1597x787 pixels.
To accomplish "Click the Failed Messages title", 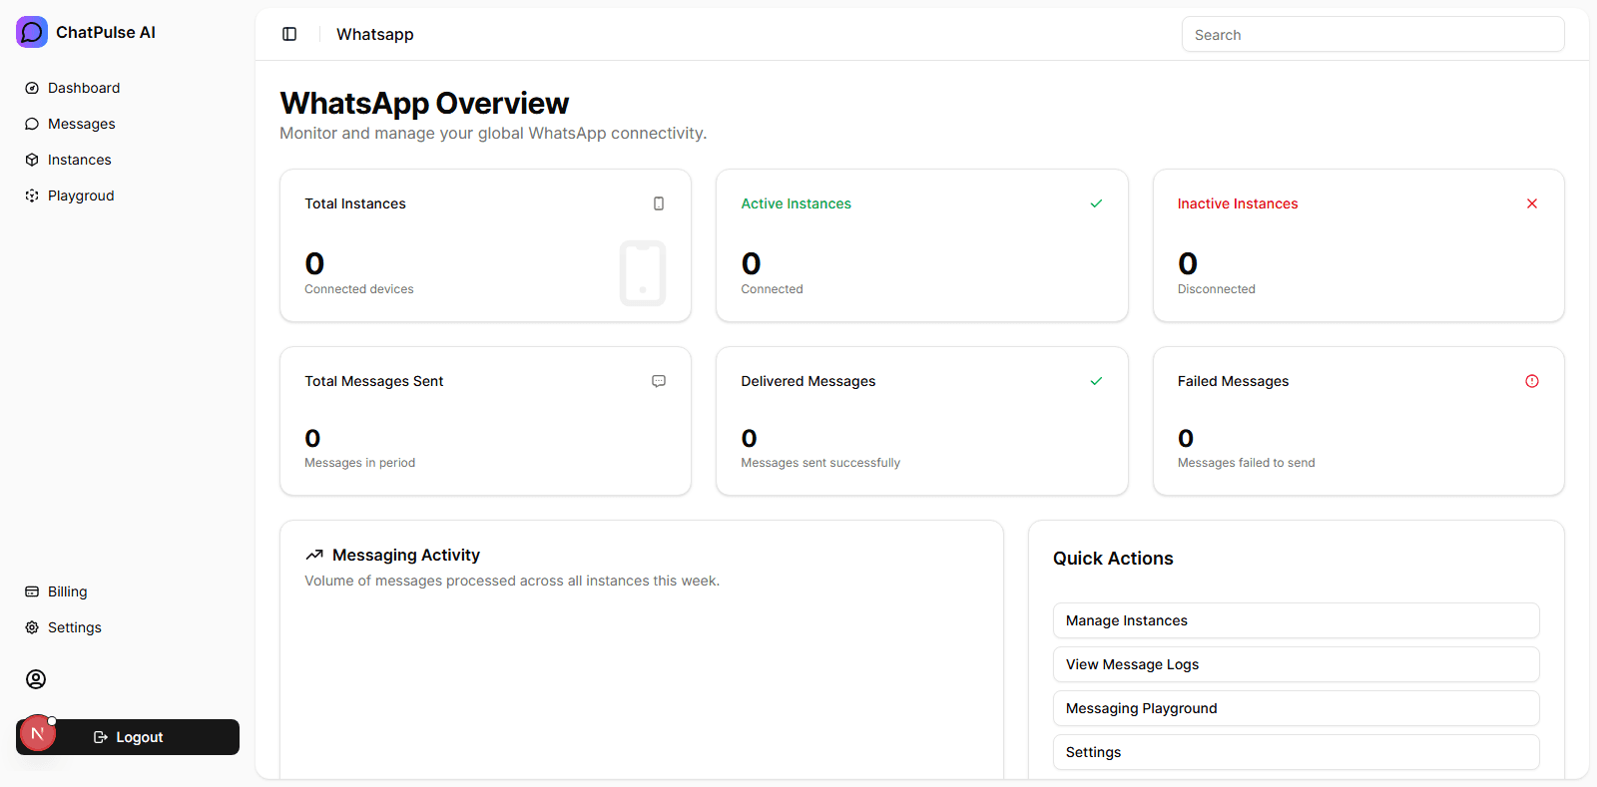I will click(x=1234, y=381).
